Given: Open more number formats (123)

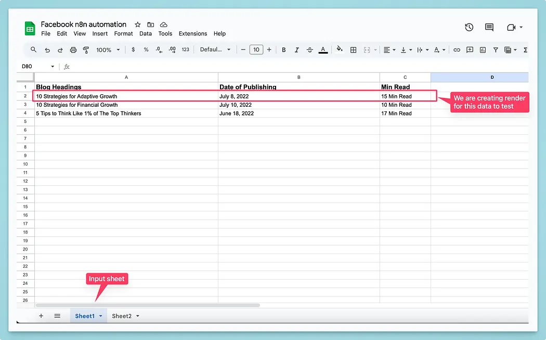Looking at the screenshot, I should point(185,50).
